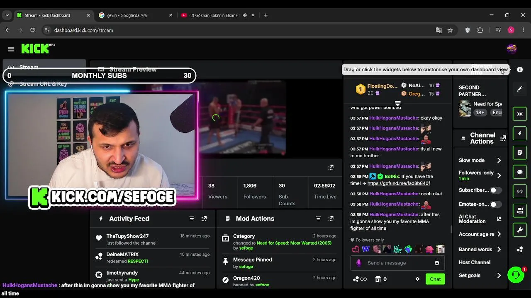Click TheTupyShow247 in Activity Feed
This screenshot has height=298, width=531.
tap(127, 236)
